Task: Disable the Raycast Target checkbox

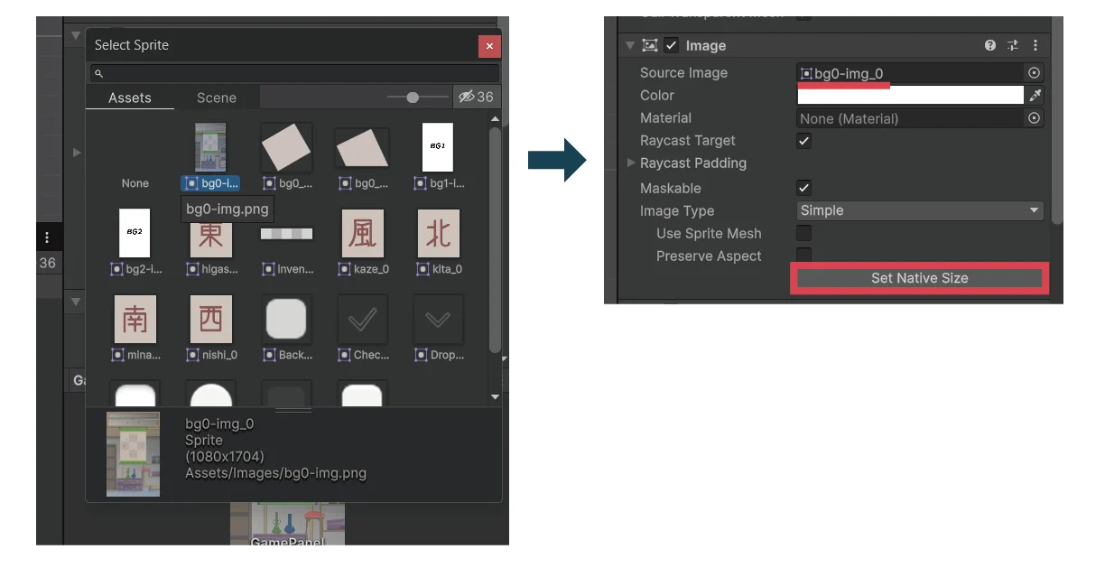Action: pos(803,141)
